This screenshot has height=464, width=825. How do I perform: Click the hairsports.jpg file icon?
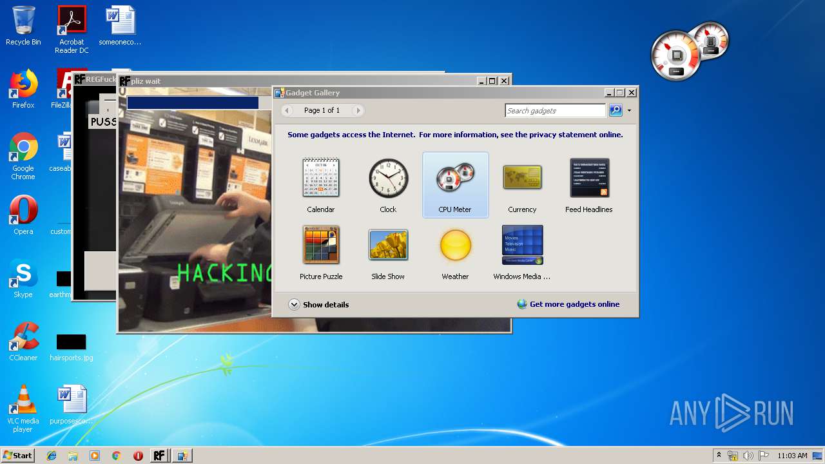click(x=72, y=347)
